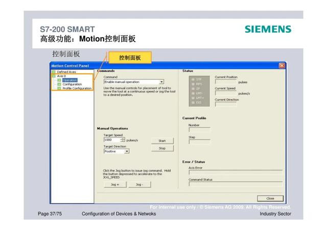Open the Target Direction dropdown
Image resolution: width=327 pixels, height=230 pixels.
pyautogui.click(x=127, y=151)
